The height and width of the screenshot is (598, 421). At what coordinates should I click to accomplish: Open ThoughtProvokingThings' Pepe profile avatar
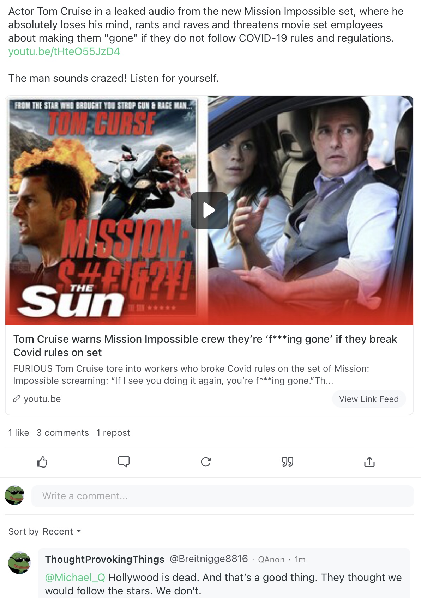pos(19,563)
